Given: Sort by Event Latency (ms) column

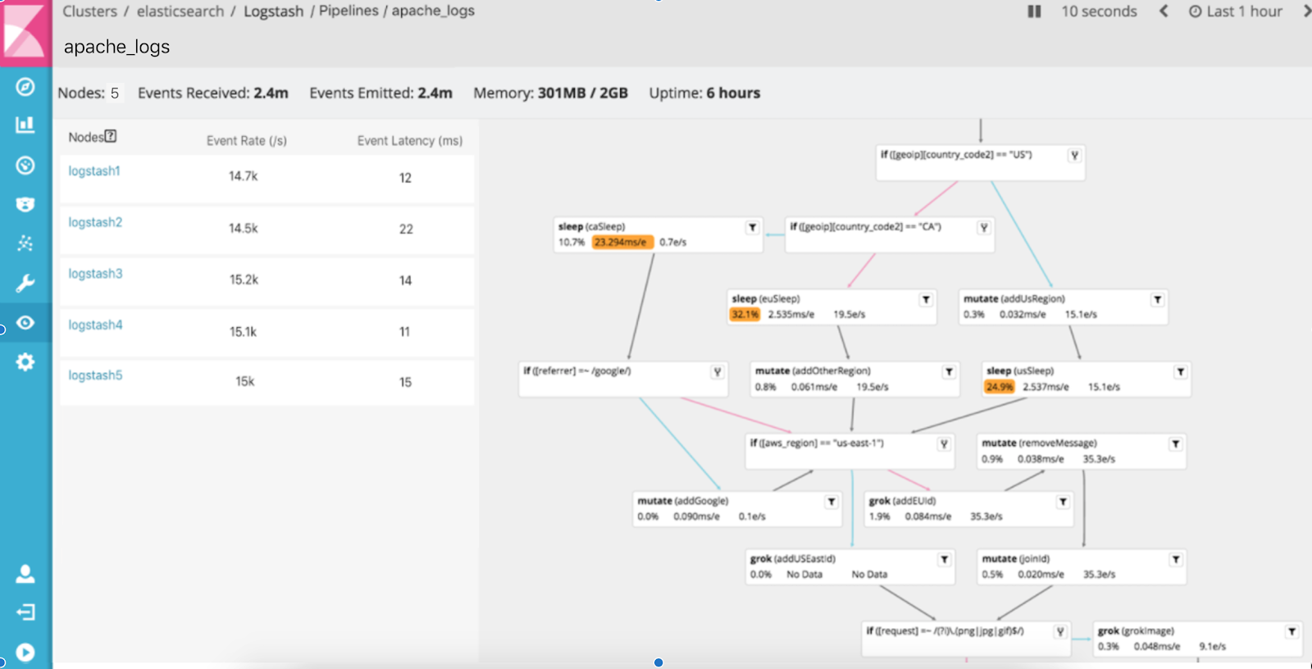Looking at the screenshot, I should (x=410, y=141).
